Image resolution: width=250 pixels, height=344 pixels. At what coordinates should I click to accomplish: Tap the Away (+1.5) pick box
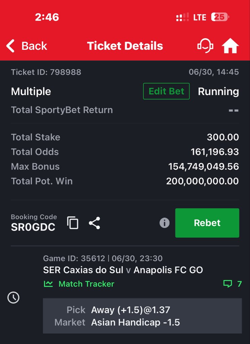pos(142,316)
